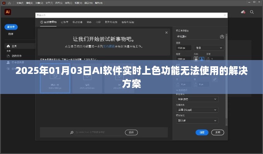The image size is (263, 154).
Task: Open the 窗口(W) menu
Action: (x=89, y=3)
